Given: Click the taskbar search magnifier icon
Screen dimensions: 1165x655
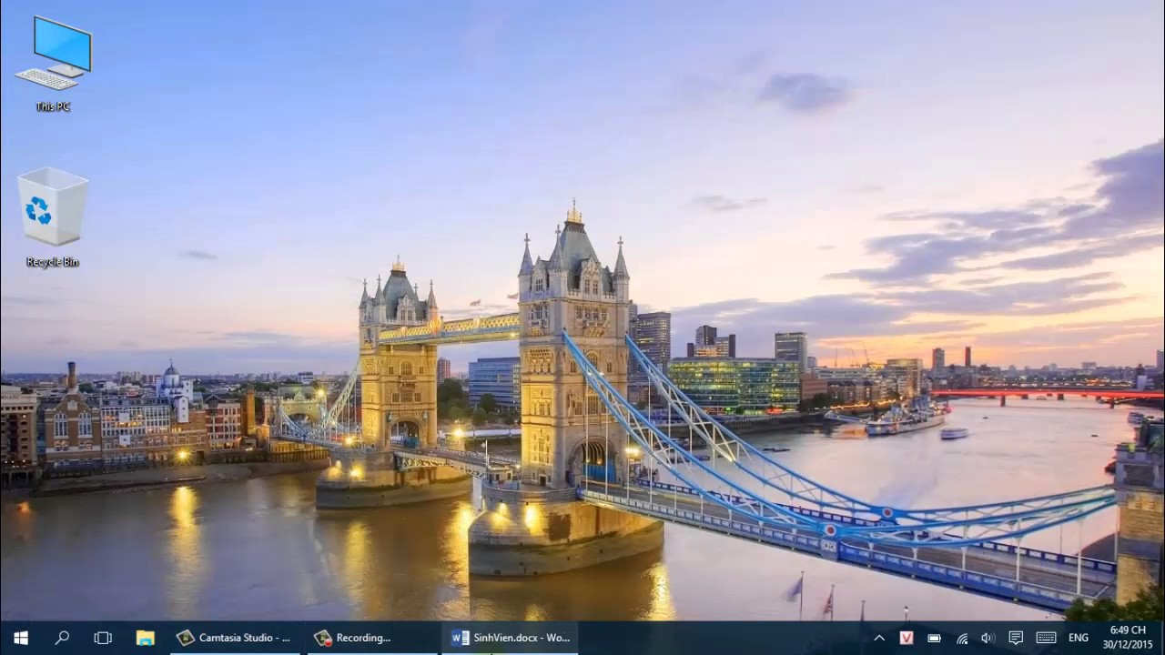Looking at the screenshot, I should pyautogui.click(x=62, y=638).
